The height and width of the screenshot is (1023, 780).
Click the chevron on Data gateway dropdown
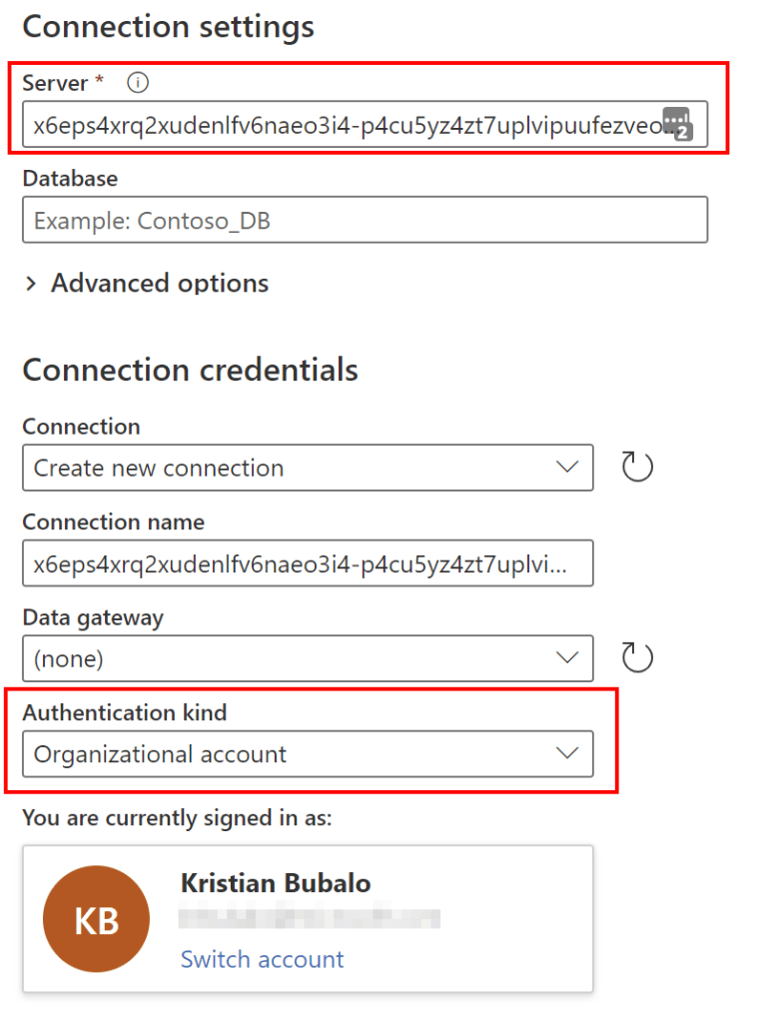567,658
